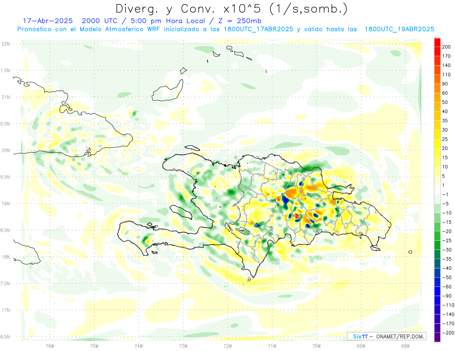Click the '1.5N' latitude label

point(6,70)
